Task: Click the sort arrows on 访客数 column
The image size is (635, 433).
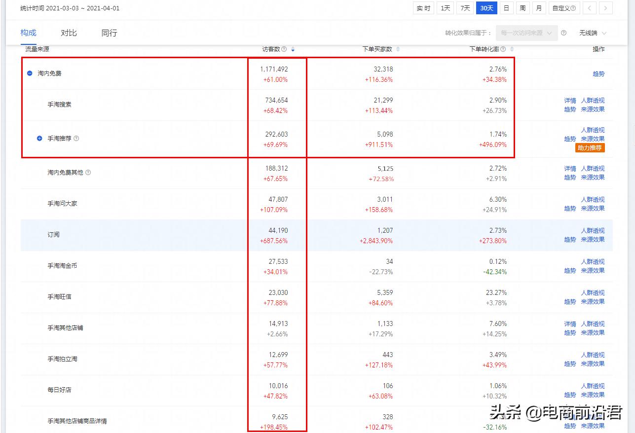Action: click(294, 49)
